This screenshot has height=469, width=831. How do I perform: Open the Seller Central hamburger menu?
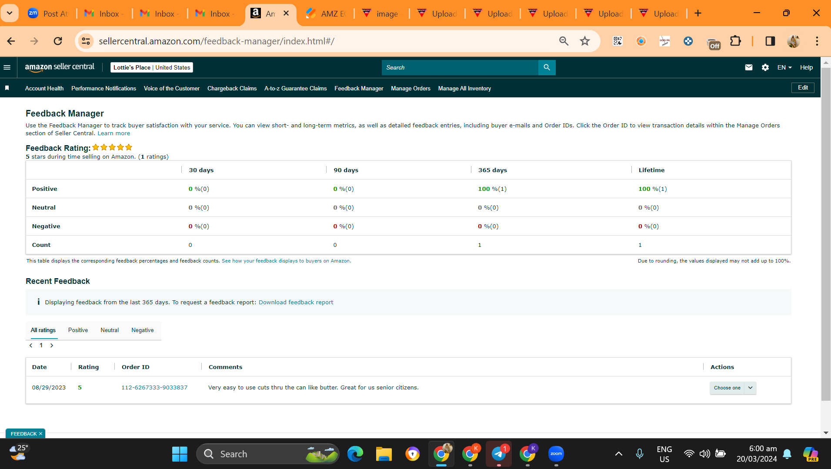click(7, 67)
